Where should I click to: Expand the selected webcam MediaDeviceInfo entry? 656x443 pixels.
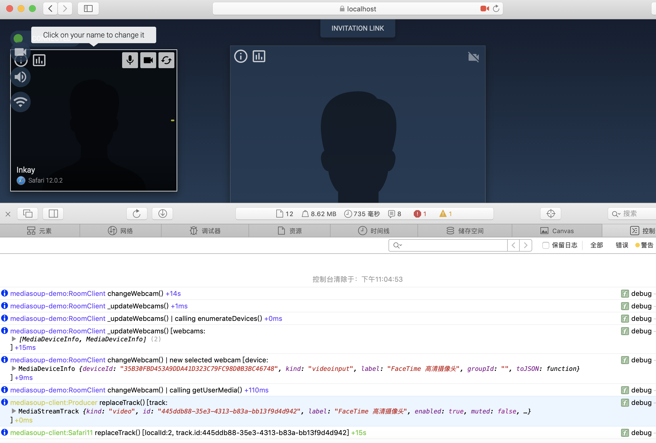pos(13,368)
